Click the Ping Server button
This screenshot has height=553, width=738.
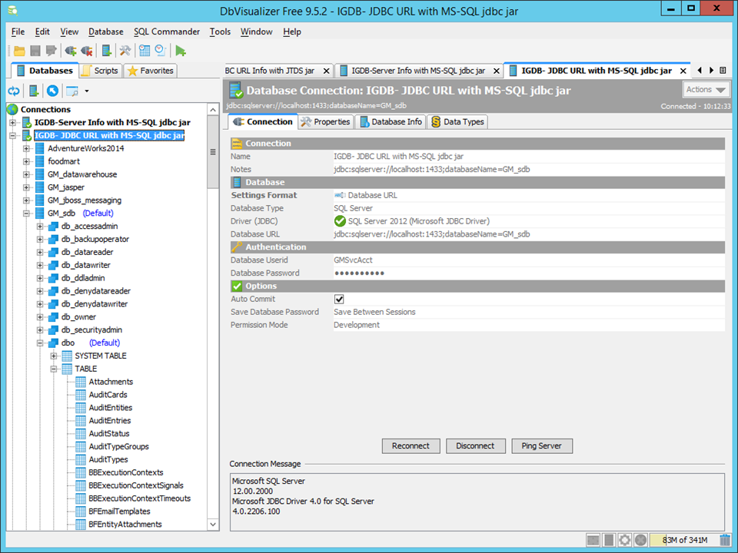point(542,445)
